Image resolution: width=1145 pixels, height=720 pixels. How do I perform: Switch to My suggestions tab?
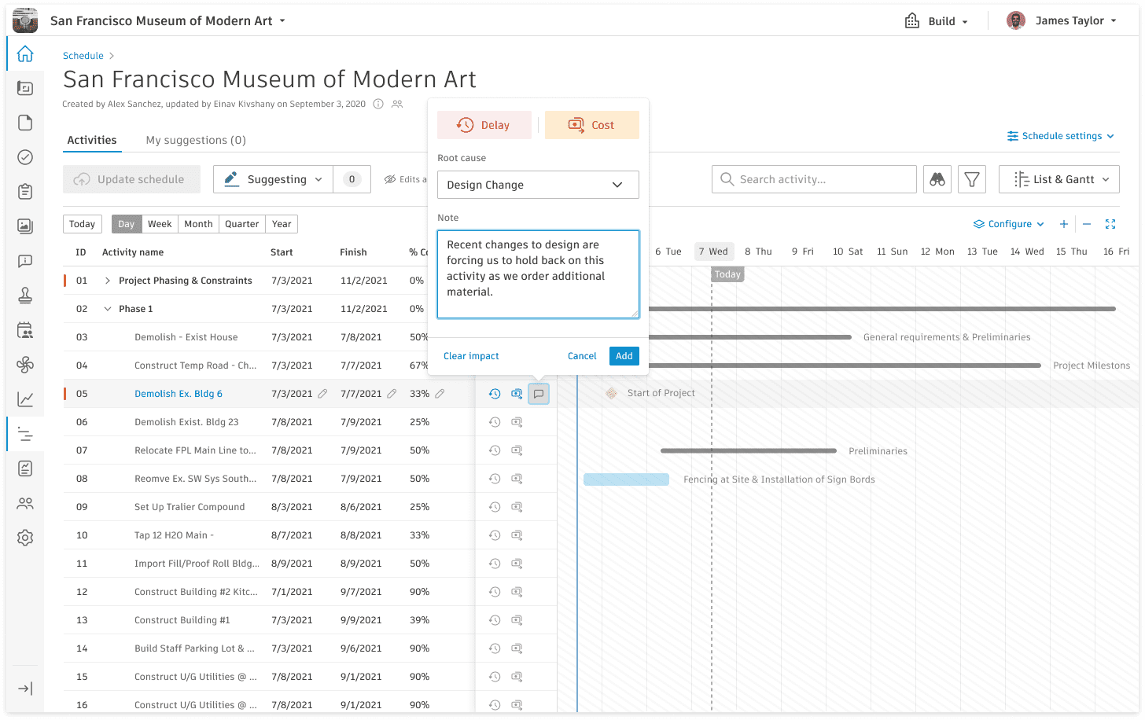[x=196, y=140]
